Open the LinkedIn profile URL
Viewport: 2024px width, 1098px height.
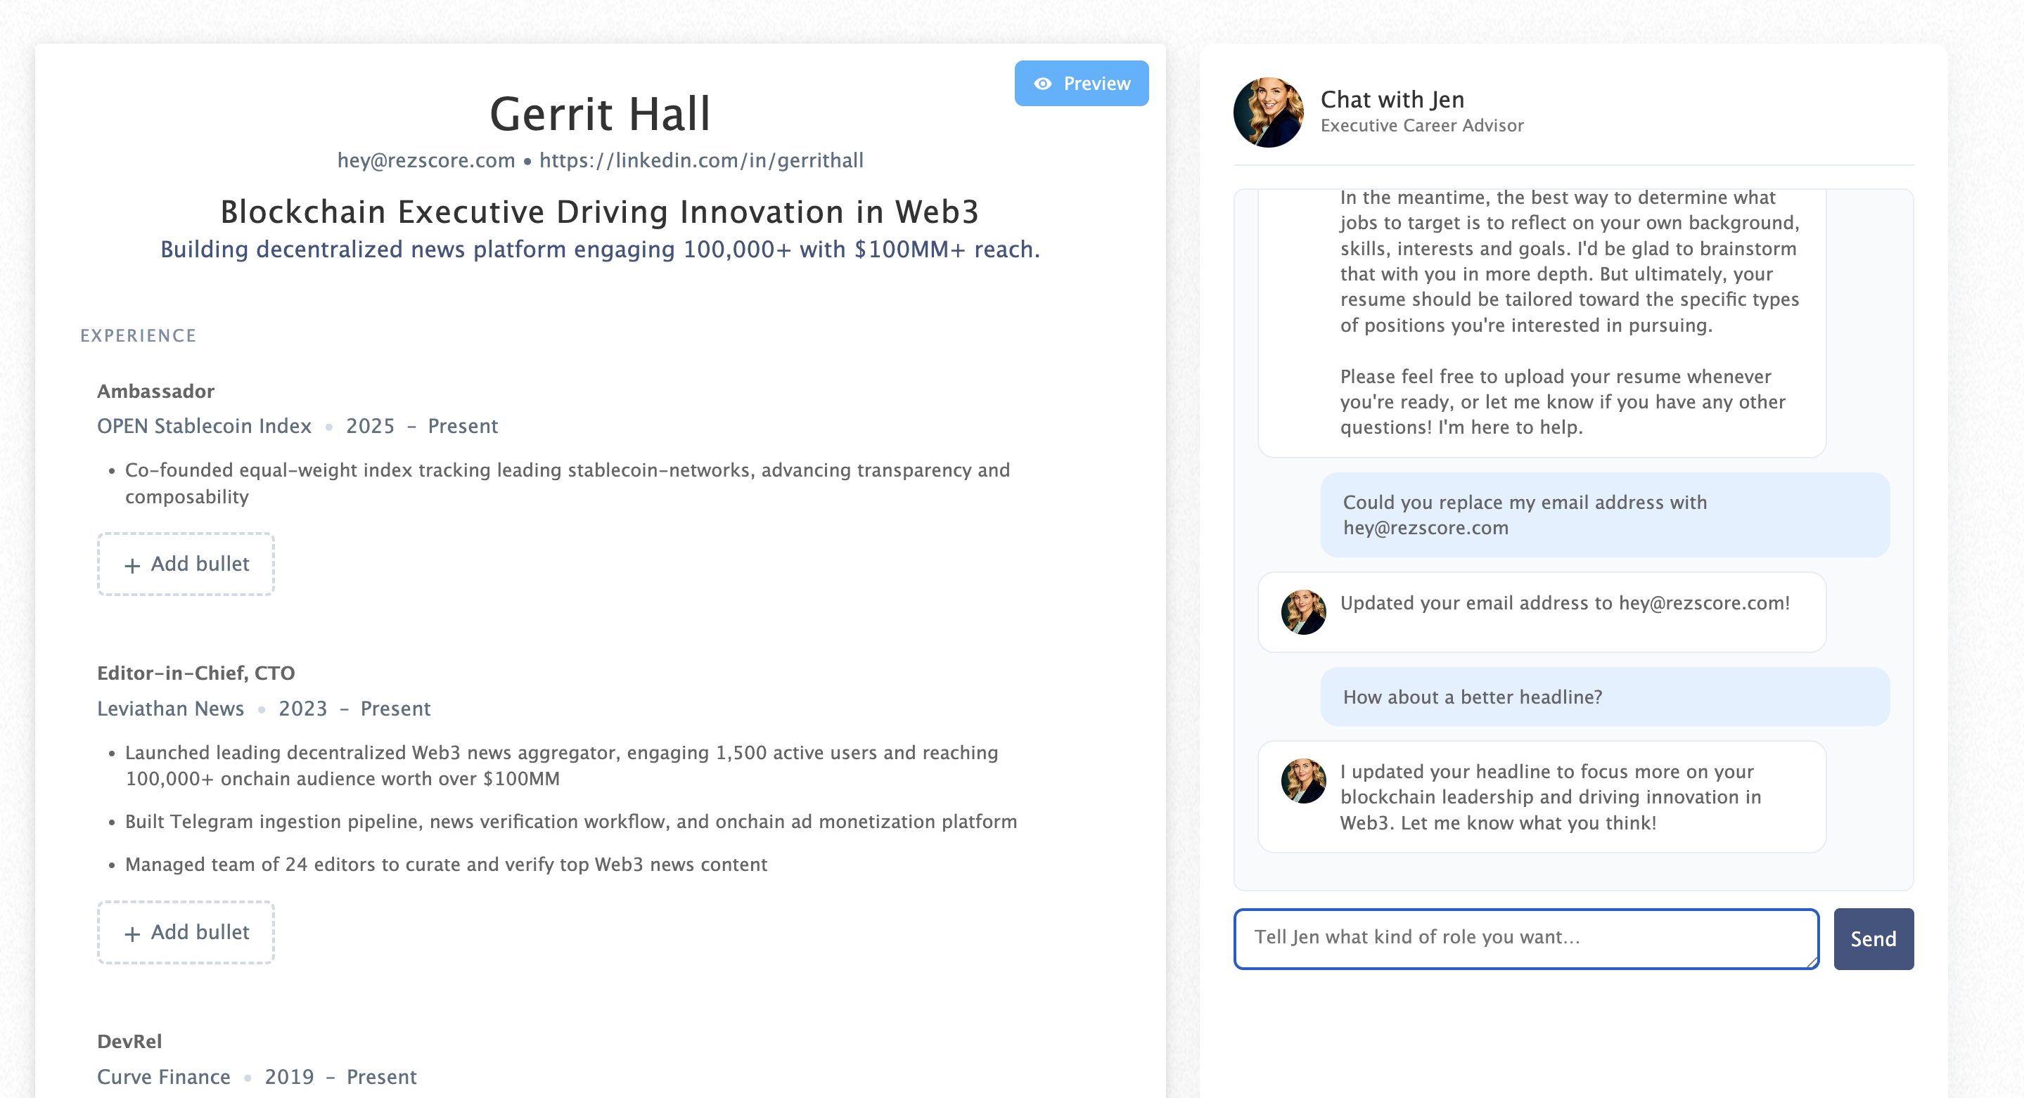701,160
